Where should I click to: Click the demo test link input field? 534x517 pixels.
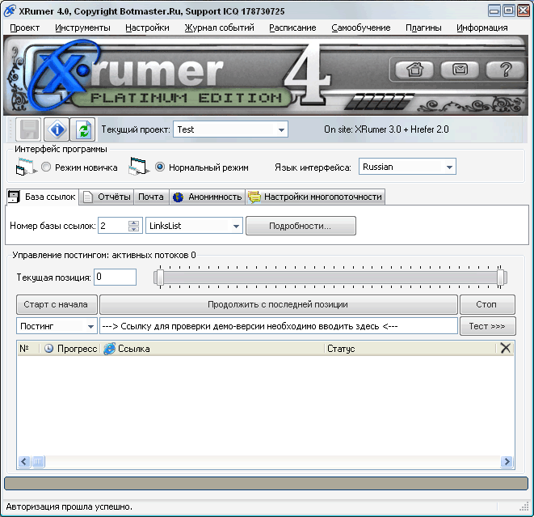point(279,326)
